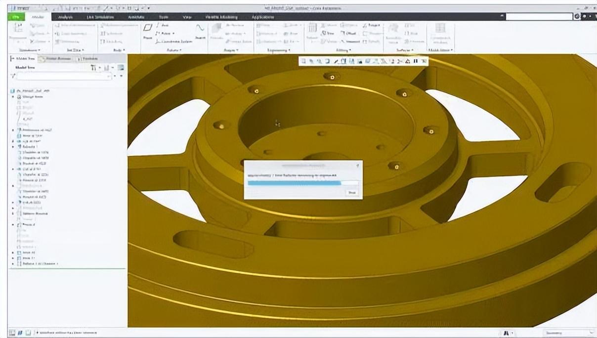Image resolution: width=597 pixels, height=338 pixels.
Task: Open the Model Tree settings icon
Action: point(93,68)
